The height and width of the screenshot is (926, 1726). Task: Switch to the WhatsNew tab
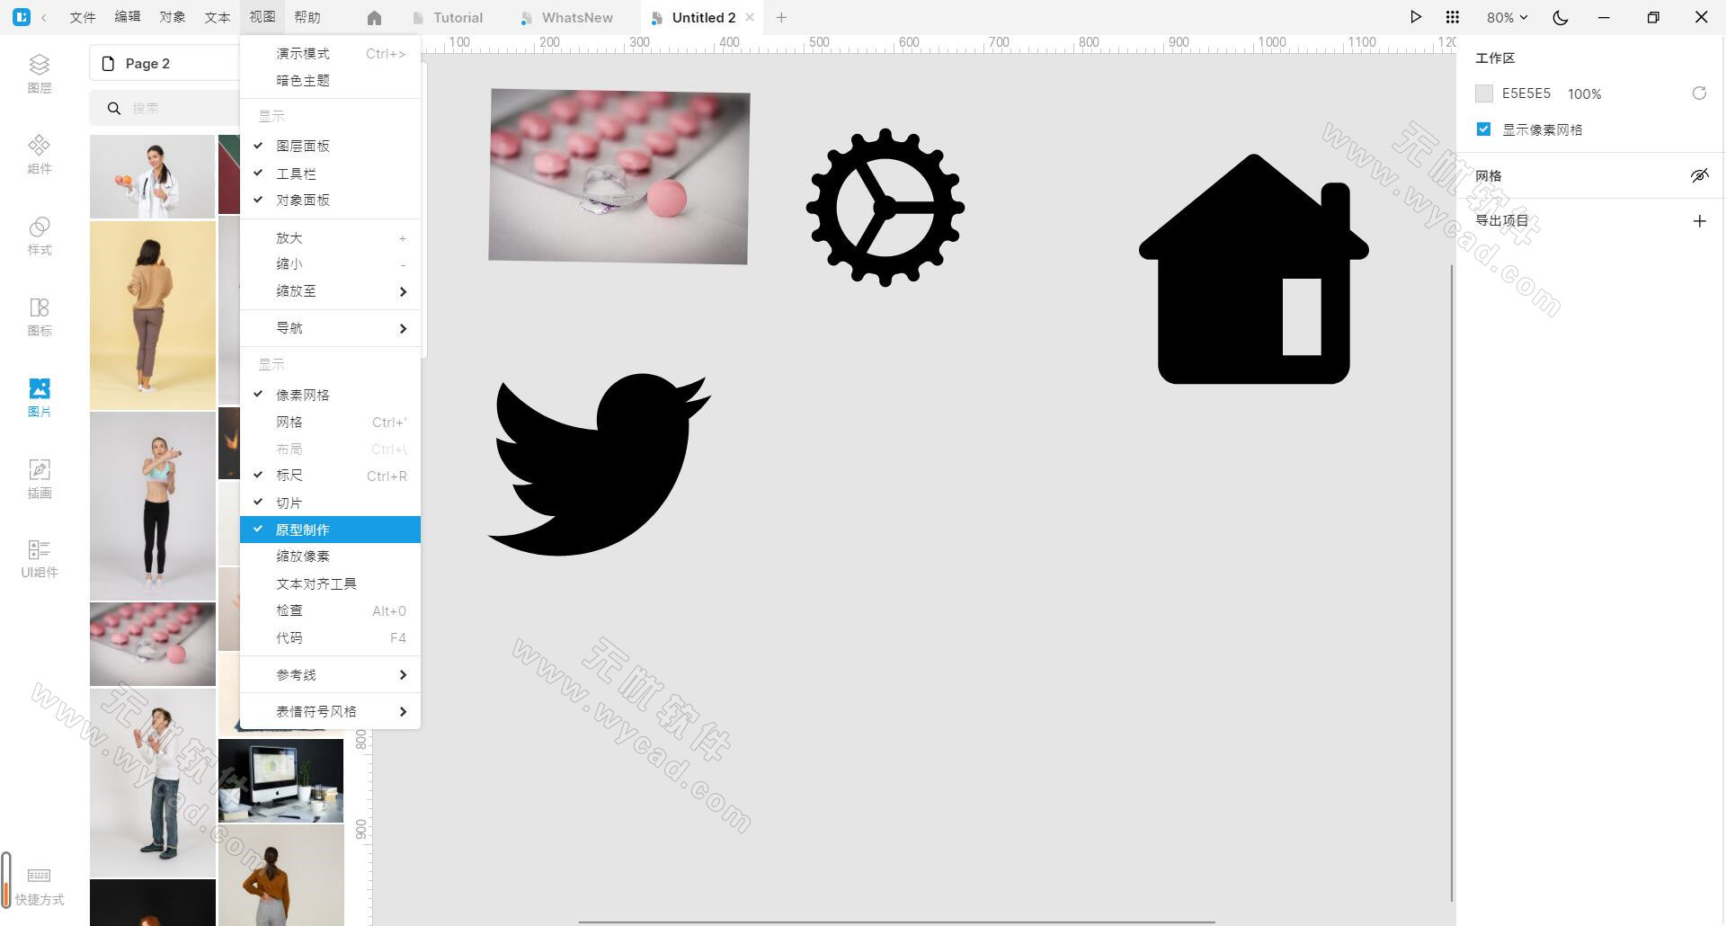[x=576, y=17]
